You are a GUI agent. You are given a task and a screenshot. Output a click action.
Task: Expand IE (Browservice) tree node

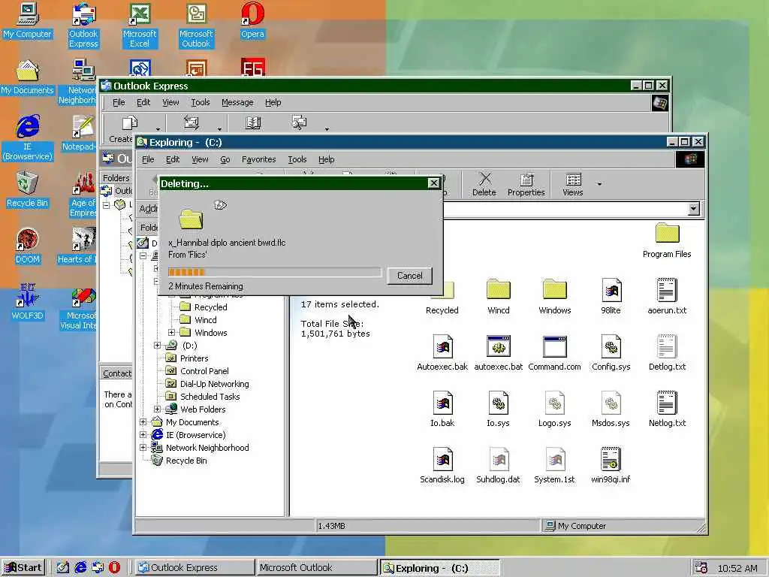click(x=143, y=435)
